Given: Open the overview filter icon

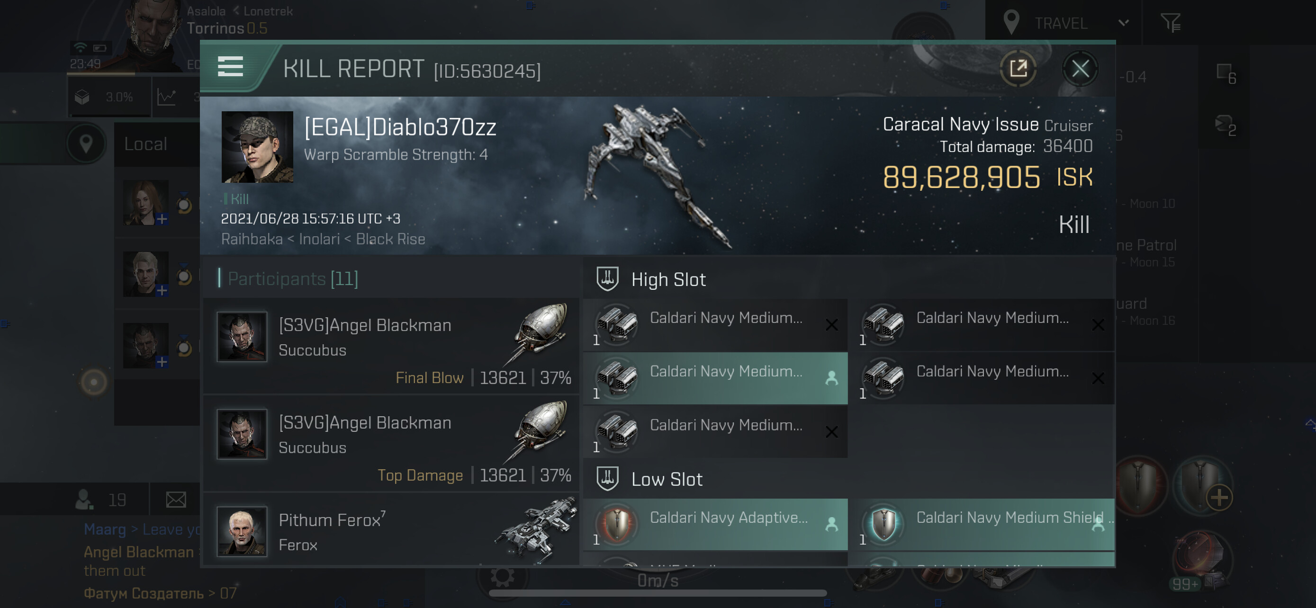Looking at the screenshot, I should [x=1170, y=23].
